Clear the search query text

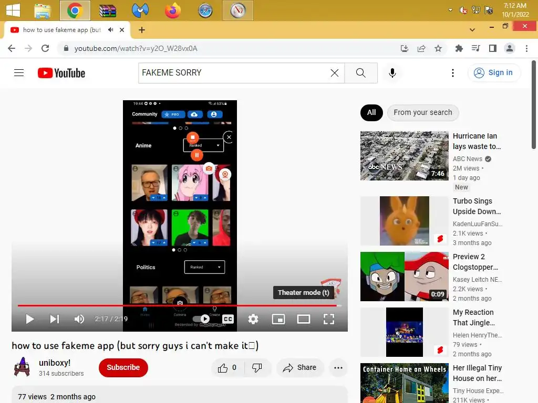(335, 72)
